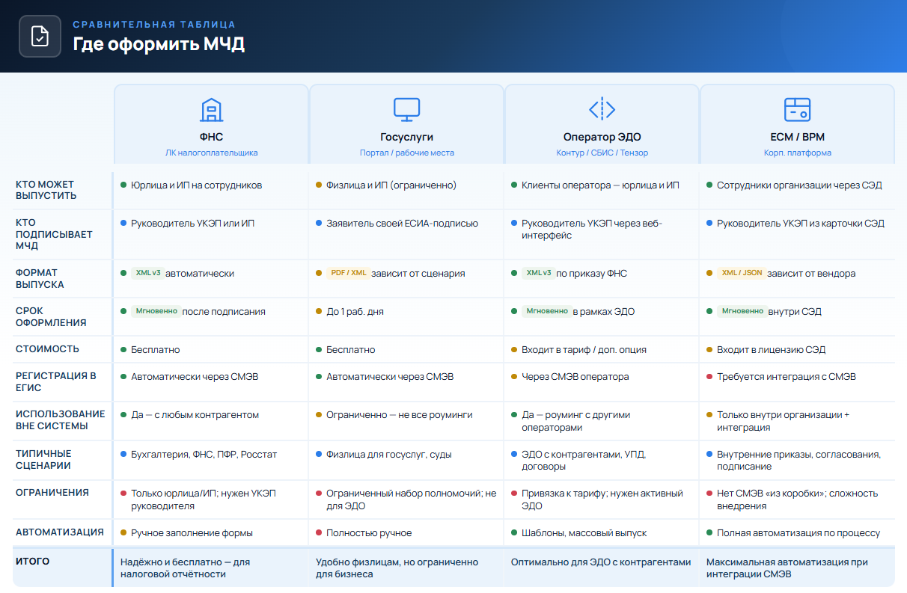The image size is (907, 593).
Task: Click the ECM / BPM platform icon
Action: tap(797, 110)
